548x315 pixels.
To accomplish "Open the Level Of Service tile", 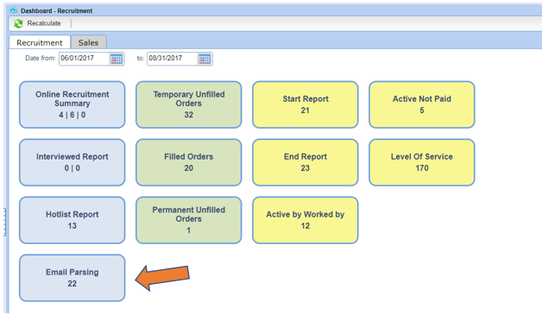I will 422,162.
